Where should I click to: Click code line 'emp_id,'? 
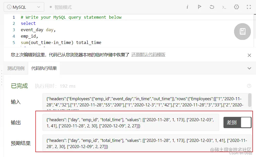(29, 36)
